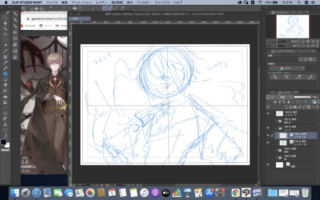The width and height of the screenshot is (320, 200).
Task: Select the Fill bucket tool
Action: 5,96
